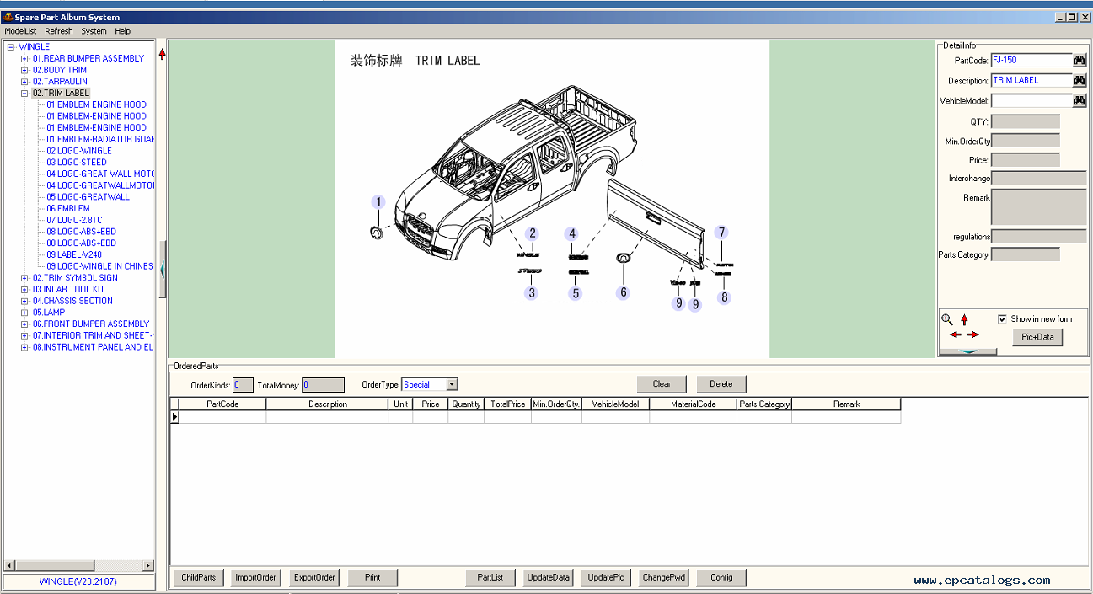1093x594 pixels.
Task: Expand the 02.TARPAULIN node
Action: (25, 82)
